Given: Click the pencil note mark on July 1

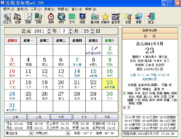Looking at the screenshot, I should [x=96, y=48].
